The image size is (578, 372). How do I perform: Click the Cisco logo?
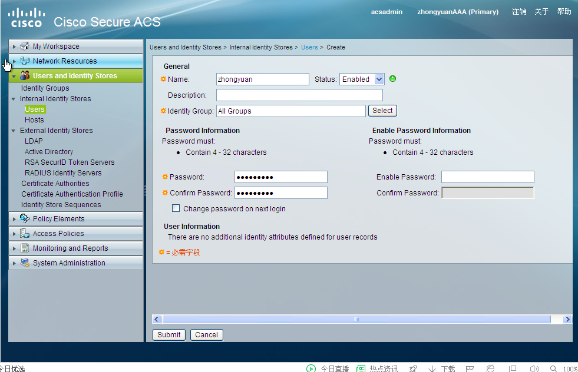click(x=26, y=18)
